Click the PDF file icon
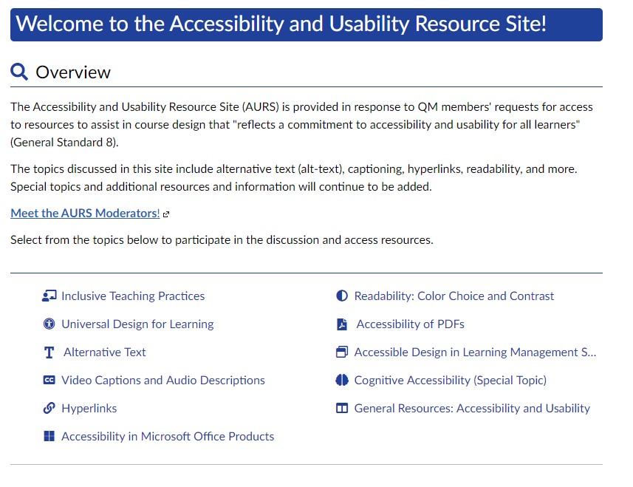633x487 pixels. click(342, 324)
